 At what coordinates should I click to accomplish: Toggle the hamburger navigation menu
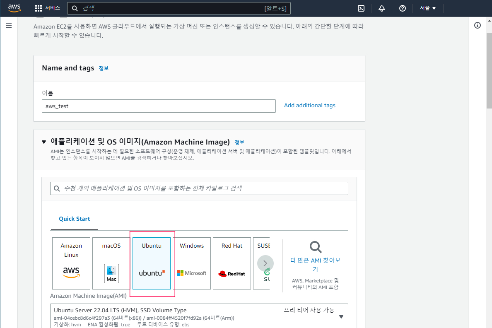coord(9,25)
